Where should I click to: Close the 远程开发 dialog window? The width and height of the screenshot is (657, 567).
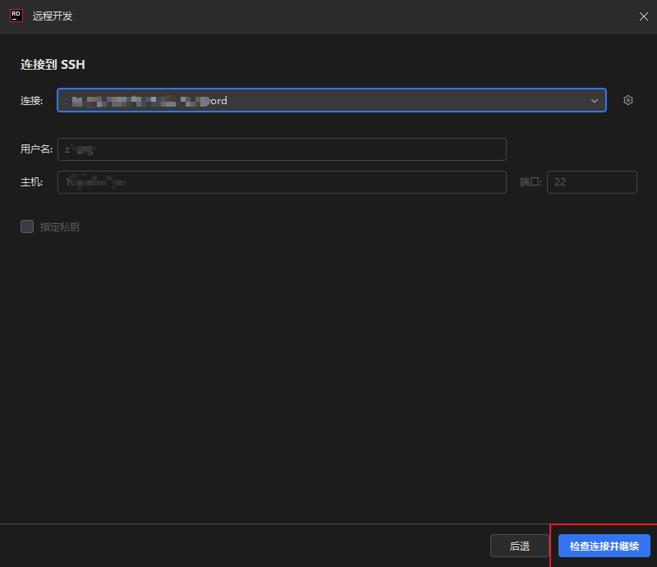point(643,16)
